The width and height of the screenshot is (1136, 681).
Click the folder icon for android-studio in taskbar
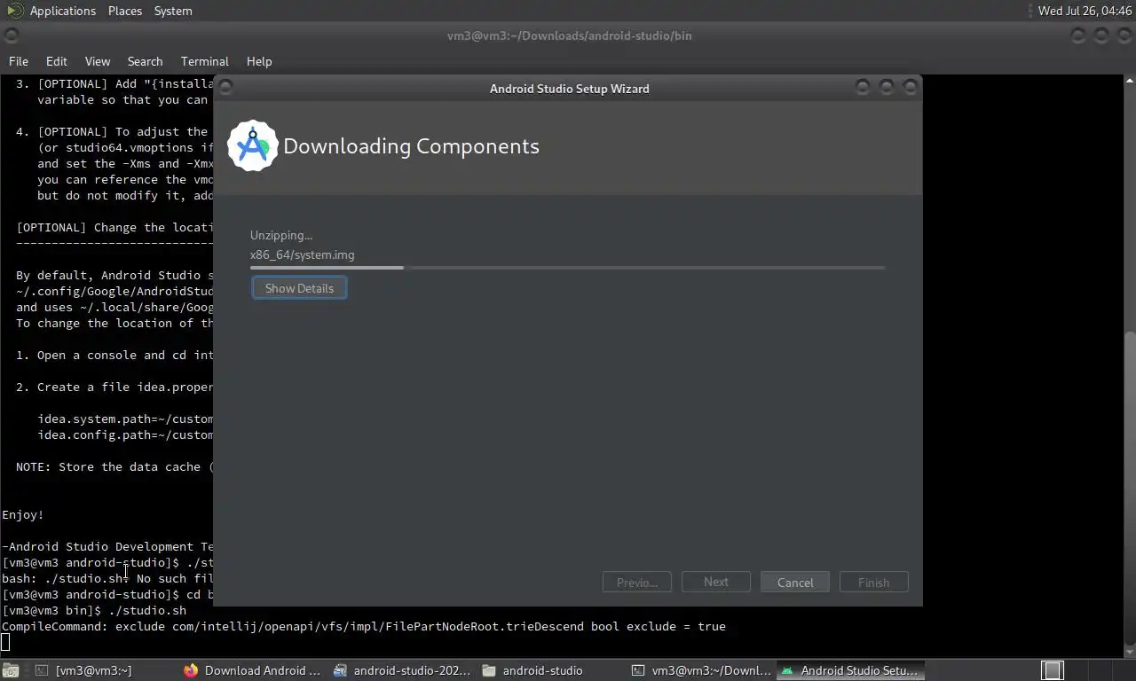click(489, 670)
